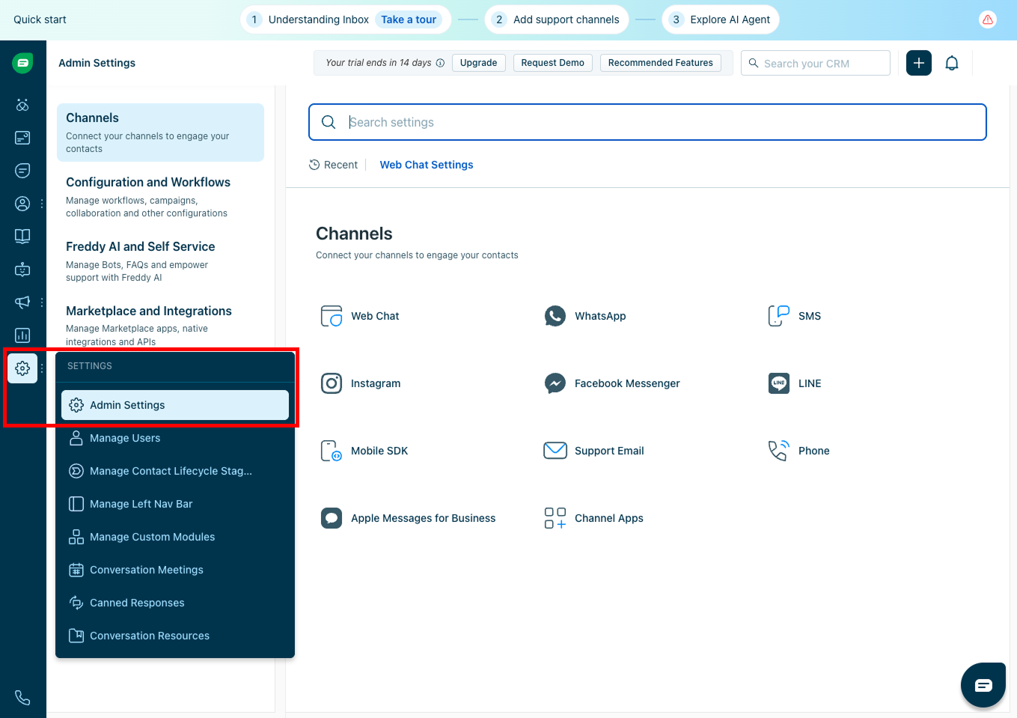Click the dark plus quick-add button
1017x718 pixels.
919,63
